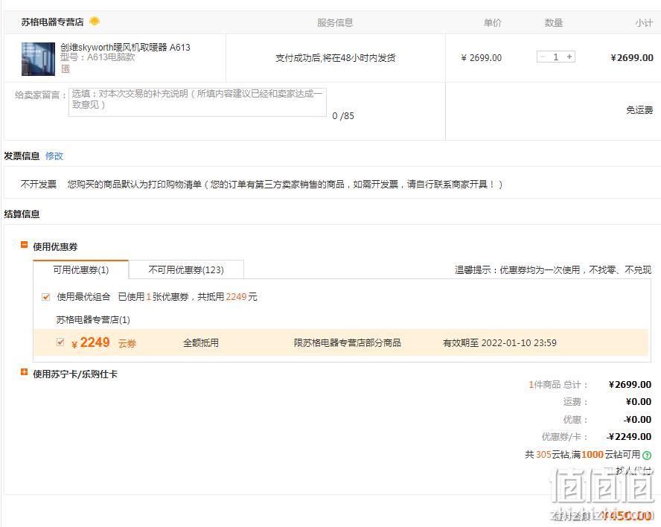This screenshot has height=527, width=661.
Task: Uncheck the ¥2249 云券 coupon checkbox
Action: click(x=60, y=342)
